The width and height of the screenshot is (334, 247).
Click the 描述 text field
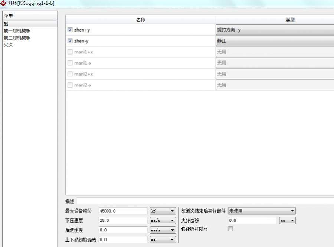(x=205, y=201)
